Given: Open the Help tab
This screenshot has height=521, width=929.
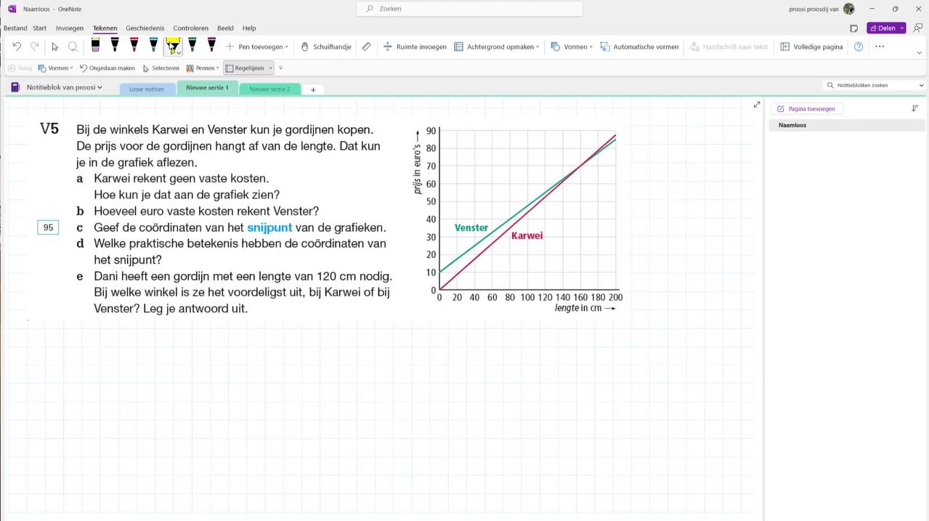Looking at the screenshot, I should pos(249,28).
